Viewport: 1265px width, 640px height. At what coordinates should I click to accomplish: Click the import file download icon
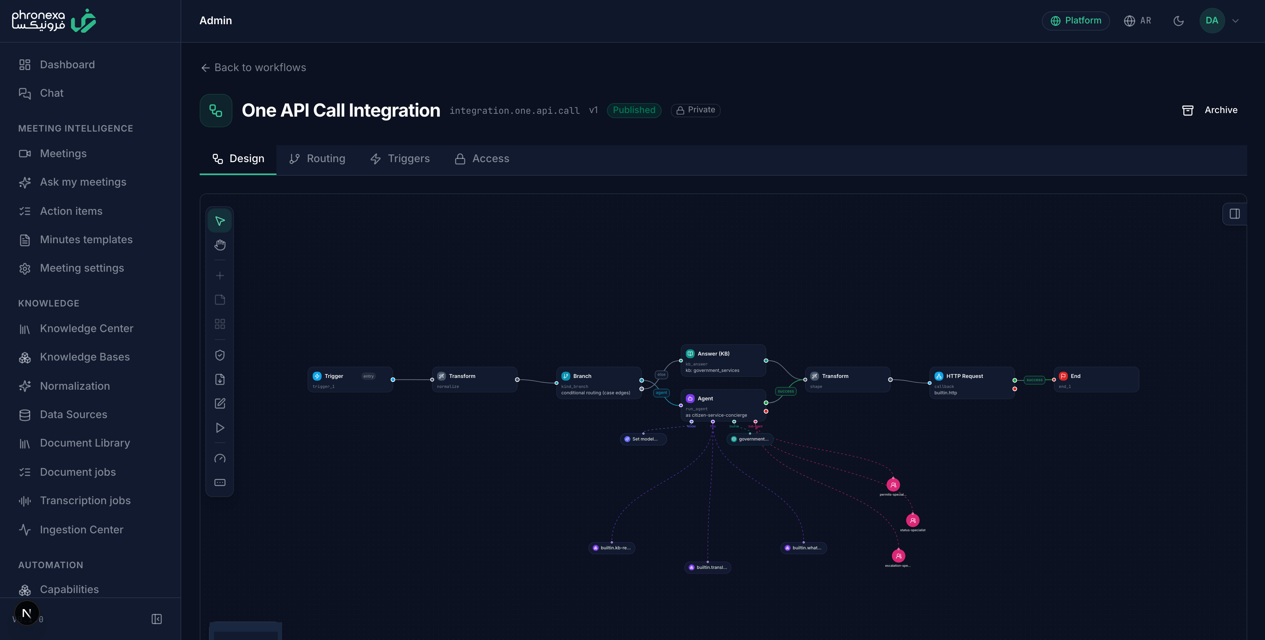(220, 379)
